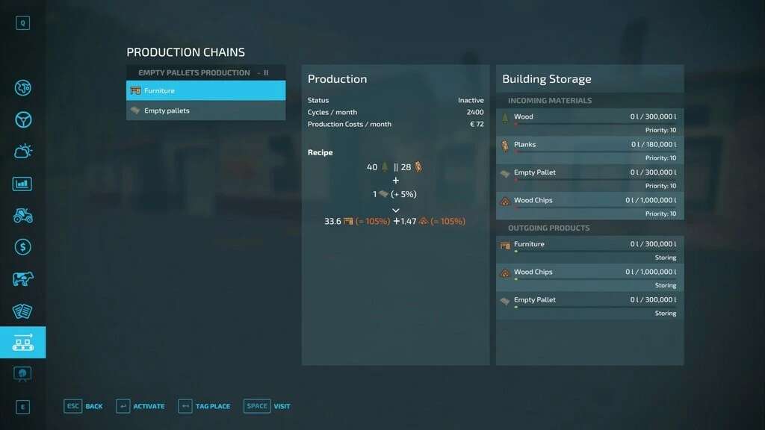This screenshot has height=430, width=765.
Task: Select the Furniture production chain
Action: tap(205, 90)
